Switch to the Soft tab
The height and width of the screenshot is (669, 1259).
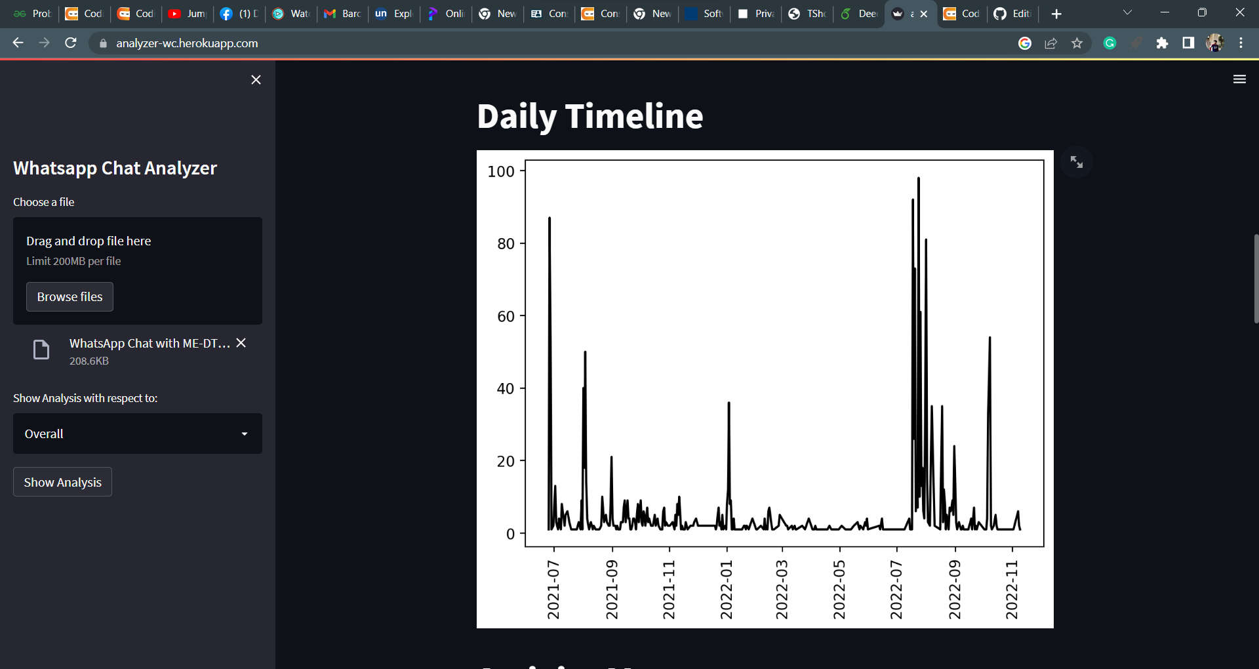coord(704,14)
